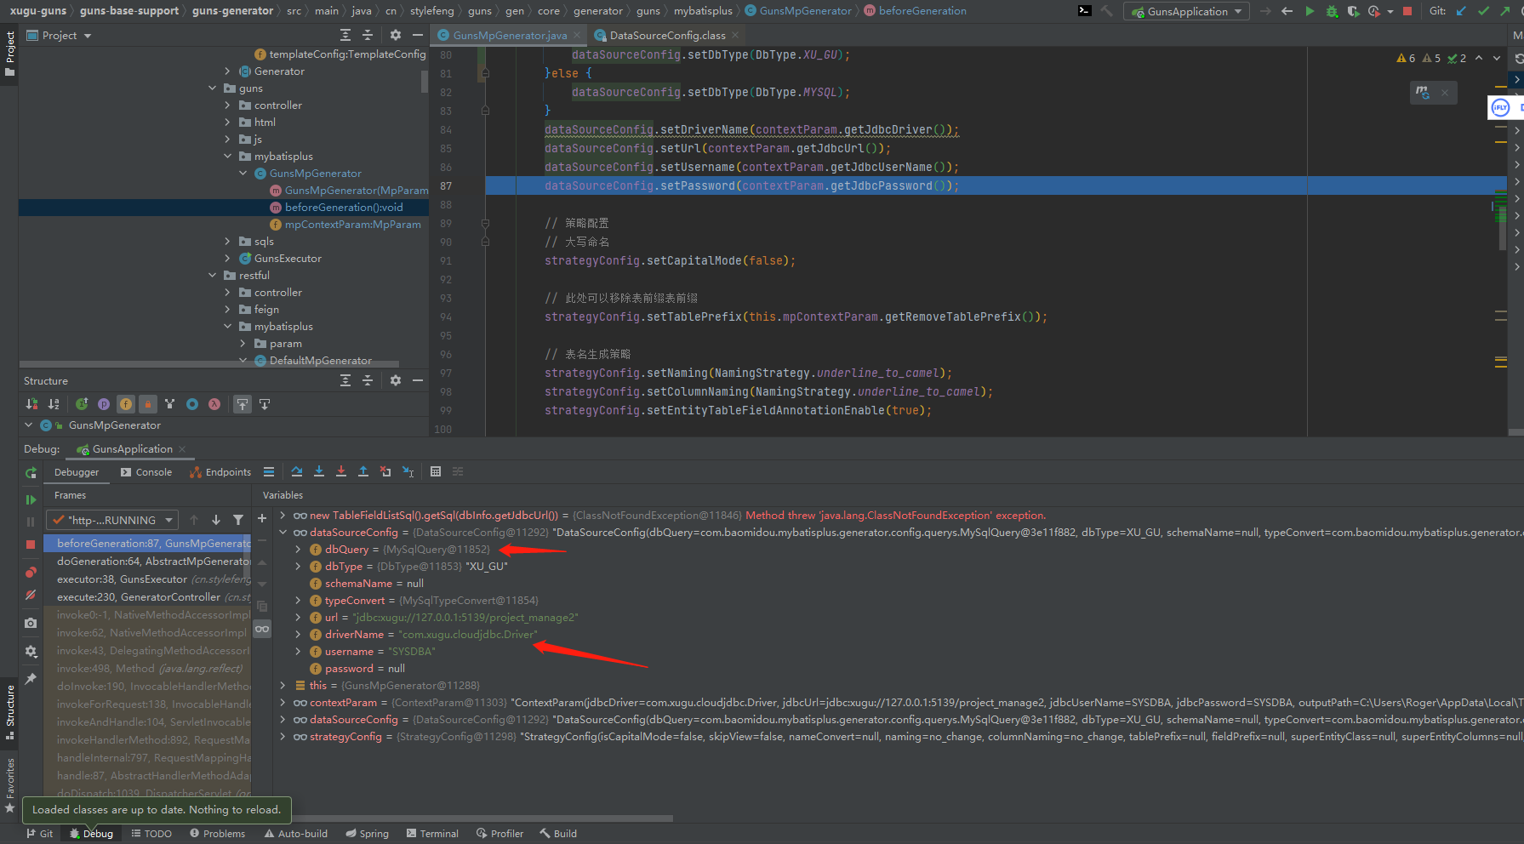Click the Step Into debugger icon

pos(319,471)
